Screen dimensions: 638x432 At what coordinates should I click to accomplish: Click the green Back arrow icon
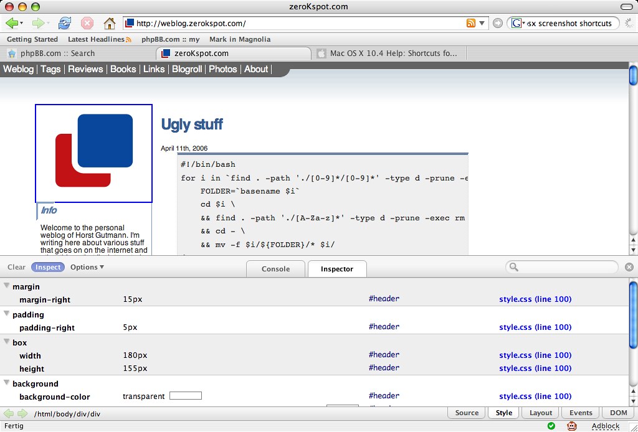coord(12,23)
